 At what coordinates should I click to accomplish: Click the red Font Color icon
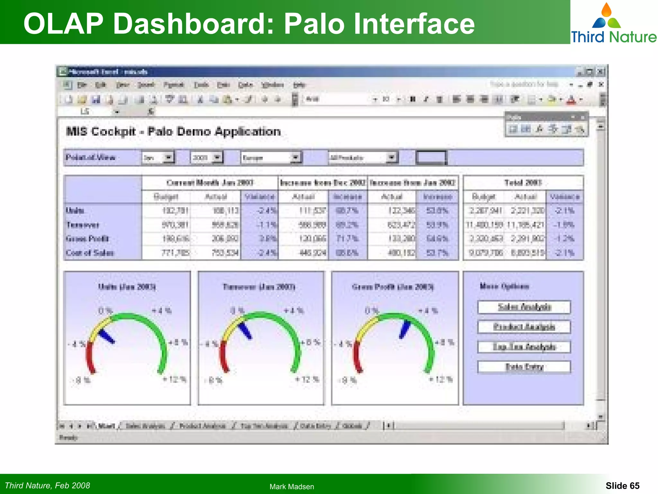point(572,100)
